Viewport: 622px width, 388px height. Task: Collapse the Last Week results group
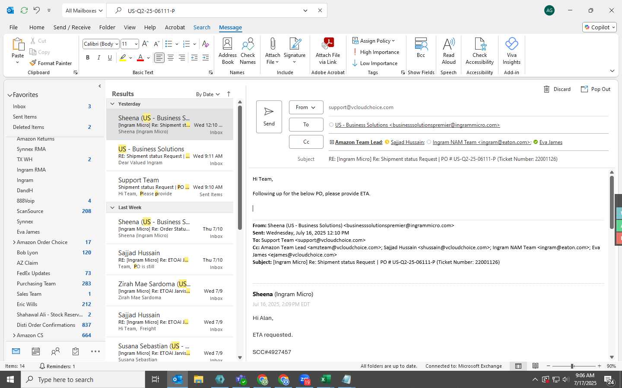[x=112, y=207]
